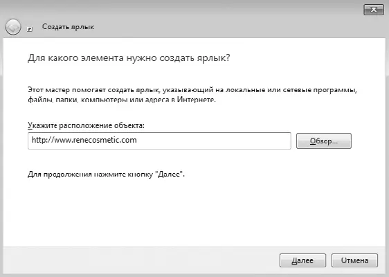
Task: Click the heading Для какого элемента нужно создать ярлык
Action: [x=129, y=58]
